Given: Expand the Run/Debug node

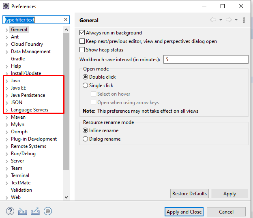Looking at the screenshot, I should pyautogui.click(x=6, y=154).
